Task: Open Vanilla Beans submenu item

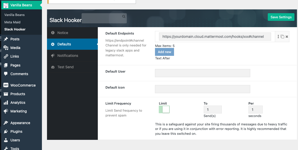Action: (x=14, y=15)
